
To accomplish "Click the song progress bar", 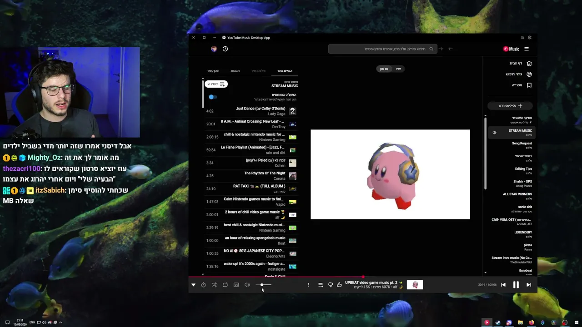I will [363, 277].
